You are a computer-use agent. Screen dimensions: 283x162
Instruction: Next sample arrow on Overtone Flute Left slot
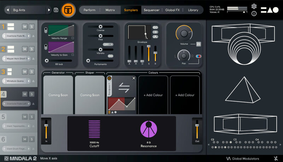[29, 104]
